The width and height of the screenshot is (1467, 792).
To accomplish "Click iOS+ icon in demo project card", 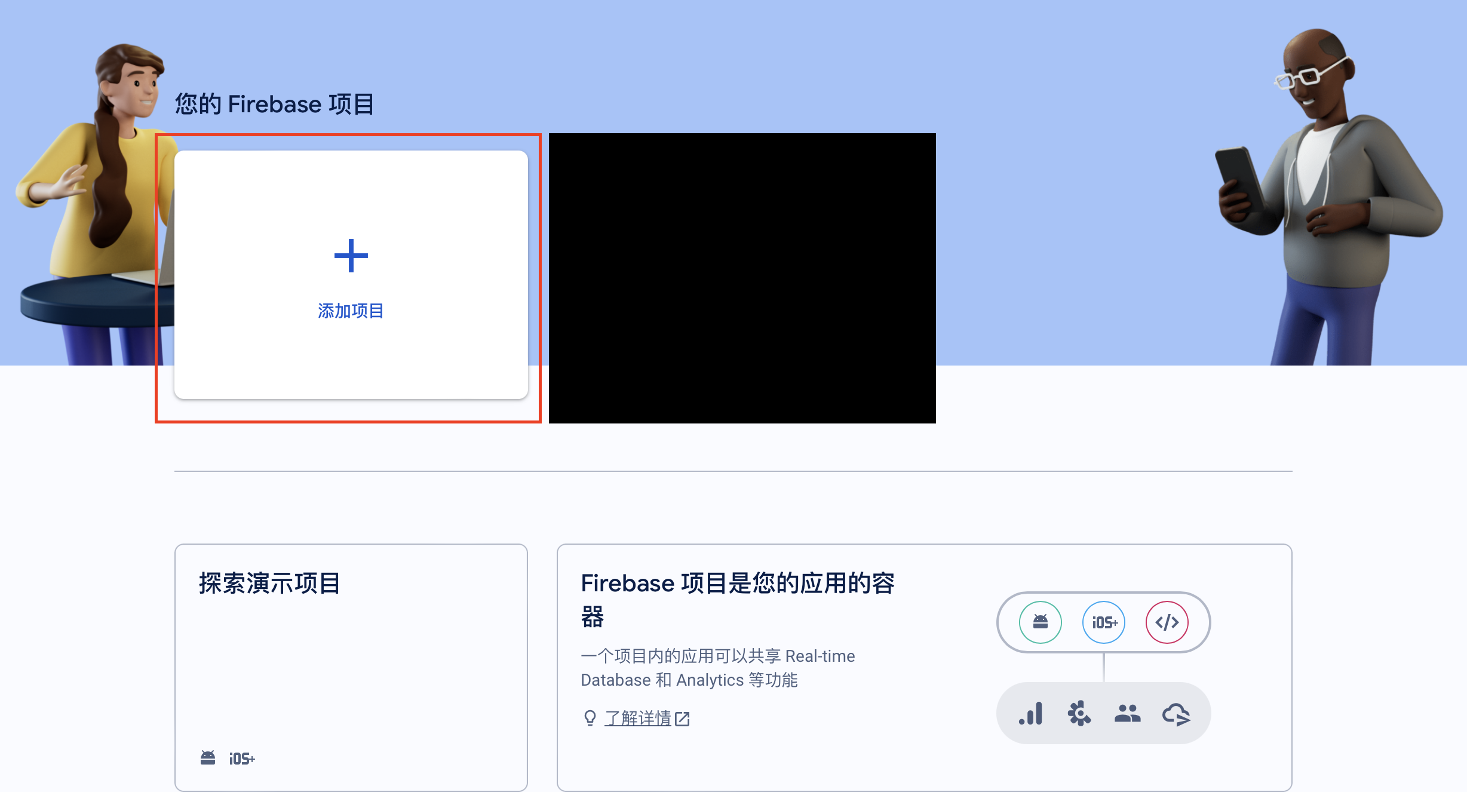I will tap(242, 759).
